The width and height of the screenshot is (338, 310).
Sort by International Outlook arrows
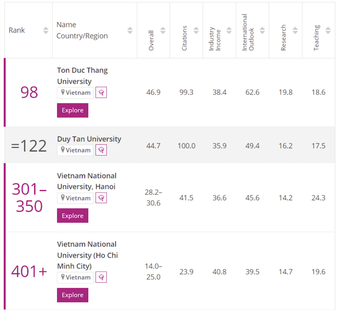point(262,30)
